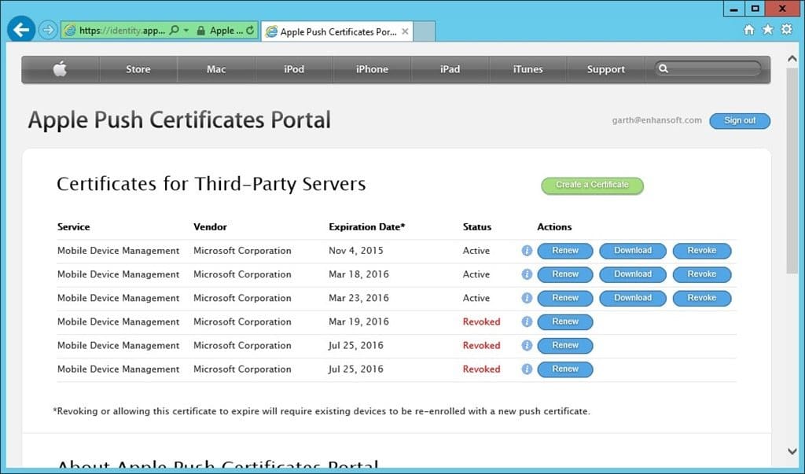Viewport: 805px width, 474px height.
Task: Download the Mar 23, 2016 certificate
Action: point(633,298)
